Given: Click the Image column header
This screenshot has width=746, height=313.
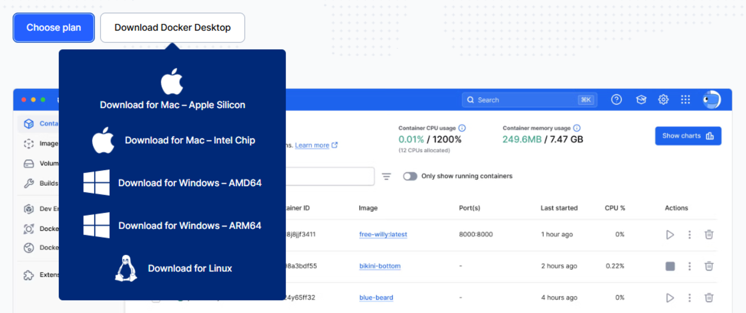Looking at the screenshot, I should tap(368, 208).
